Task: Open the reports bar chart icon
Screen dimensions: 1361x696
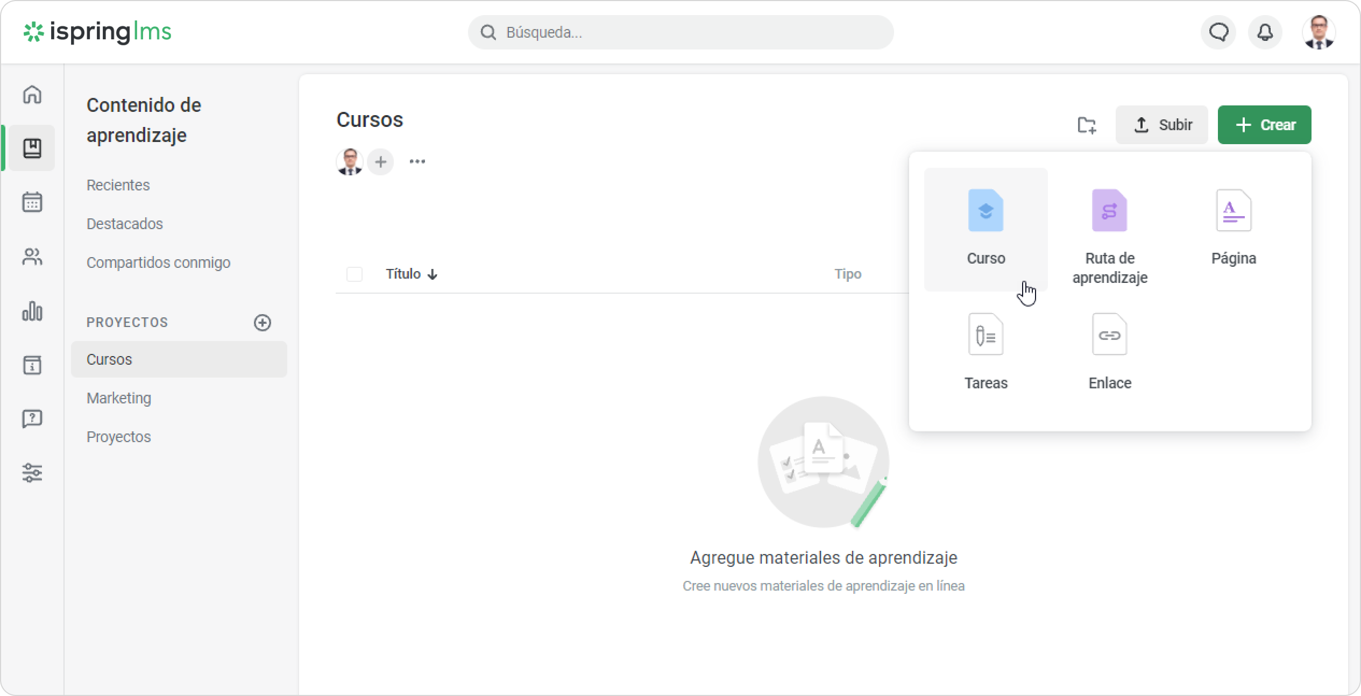Action: click(32, 311)
